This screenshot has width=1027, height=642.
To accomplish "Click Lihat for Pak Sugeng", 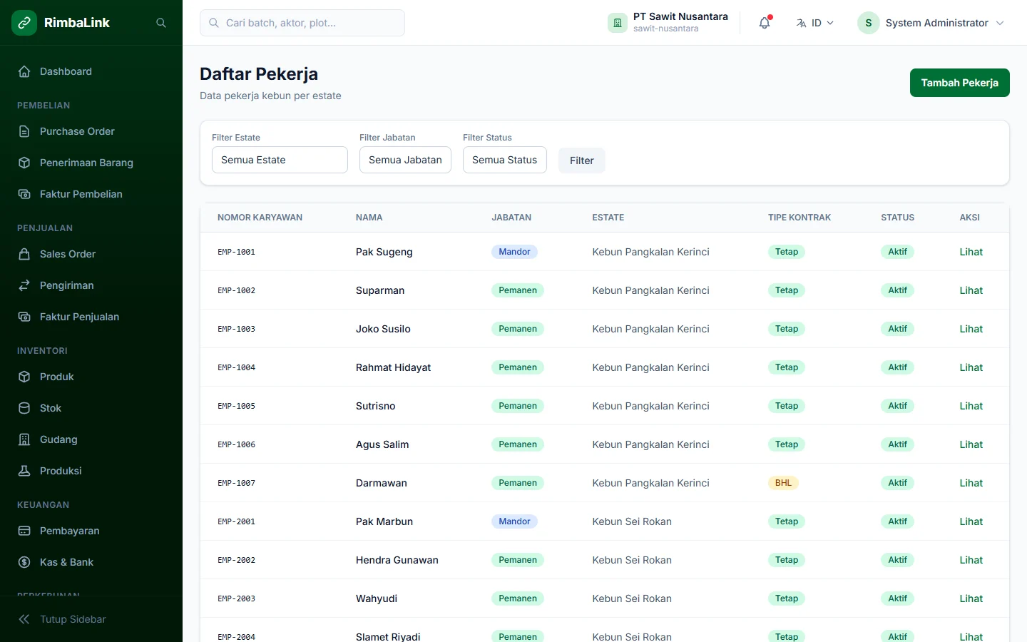I will pos(971,252).
